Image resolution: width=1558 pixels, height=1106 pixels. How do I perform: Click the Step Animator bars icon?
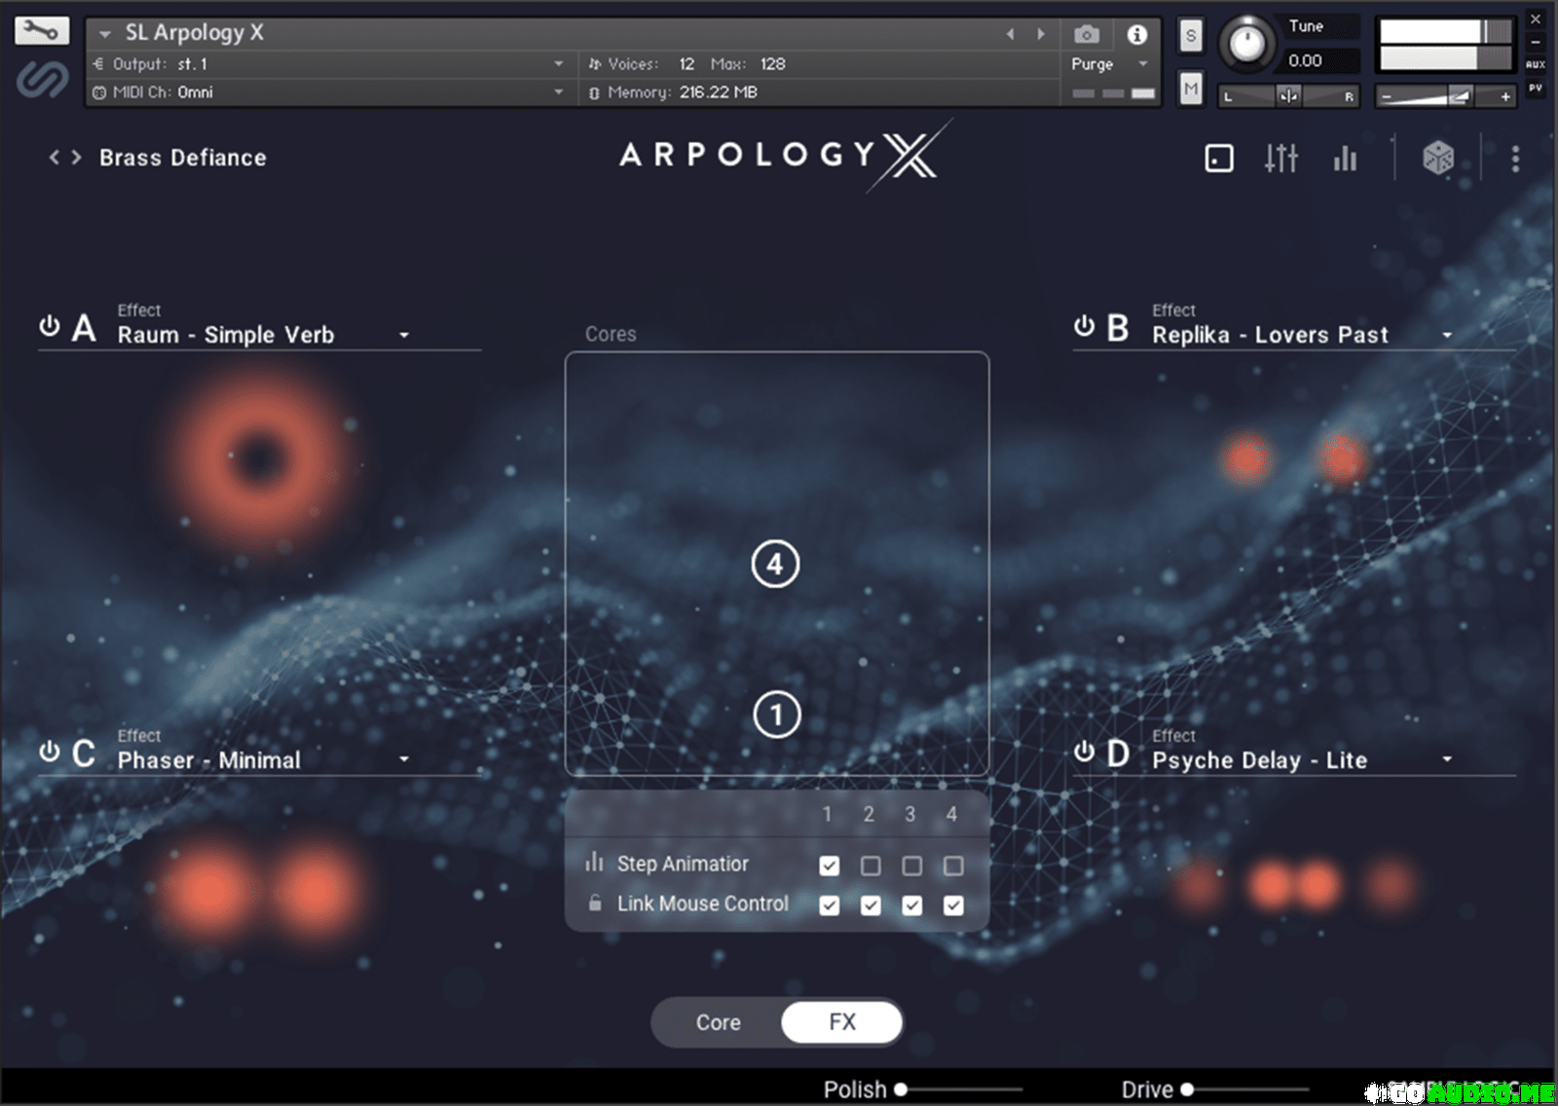click(594, 862)
